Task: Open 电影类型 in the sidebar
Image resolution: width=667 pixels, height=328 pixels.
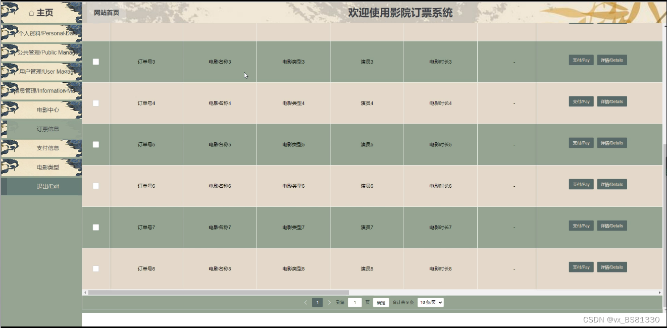Action: (x=41, y=167)
